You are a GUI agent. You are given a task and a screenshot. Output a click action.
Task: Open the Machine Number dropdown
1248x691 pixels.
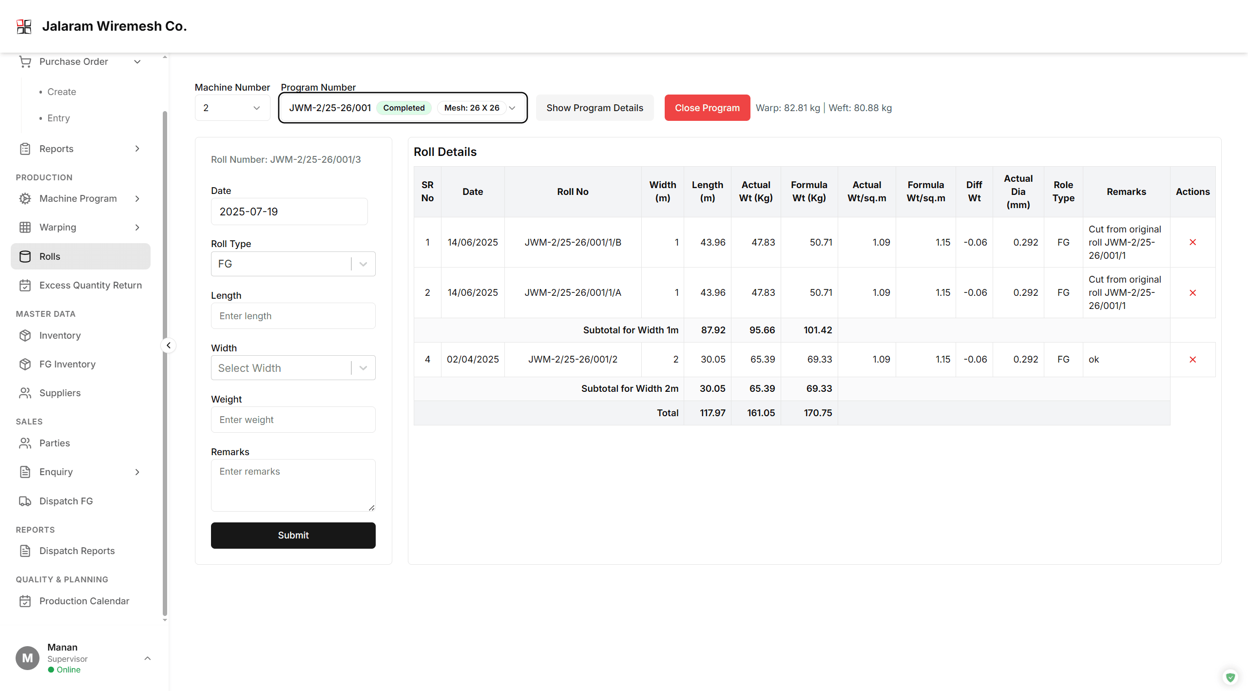(232, 108)
